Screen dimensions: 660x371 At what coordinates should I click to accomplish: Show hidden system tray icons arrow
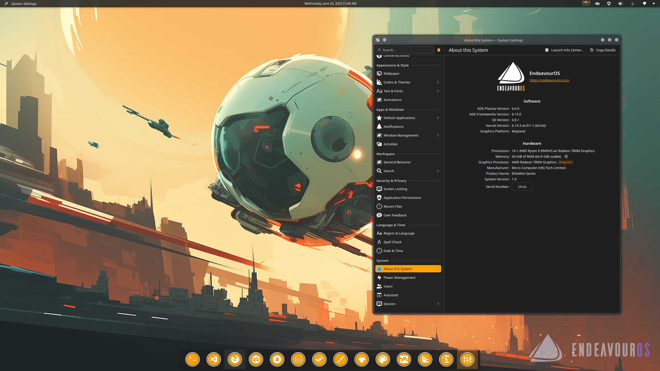pyautogui.click(x=654, y=3)
